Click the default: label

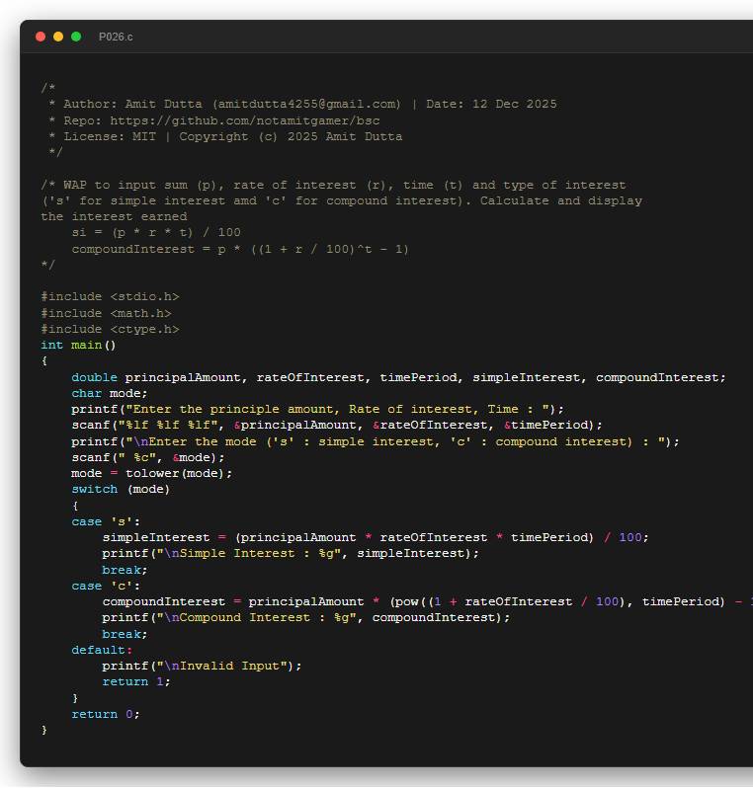pos(102,651)
